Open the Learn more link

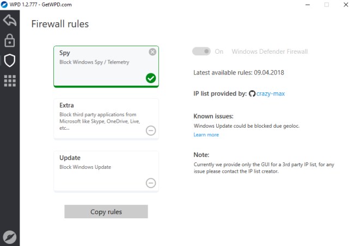coord(206,135)
